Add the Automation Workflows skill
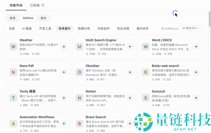Viewport: 211px width, 133px height. [64, 123]
